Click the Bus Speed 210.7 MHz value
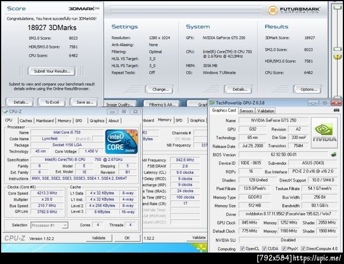 pyautogui.click(x=47, y=206)
